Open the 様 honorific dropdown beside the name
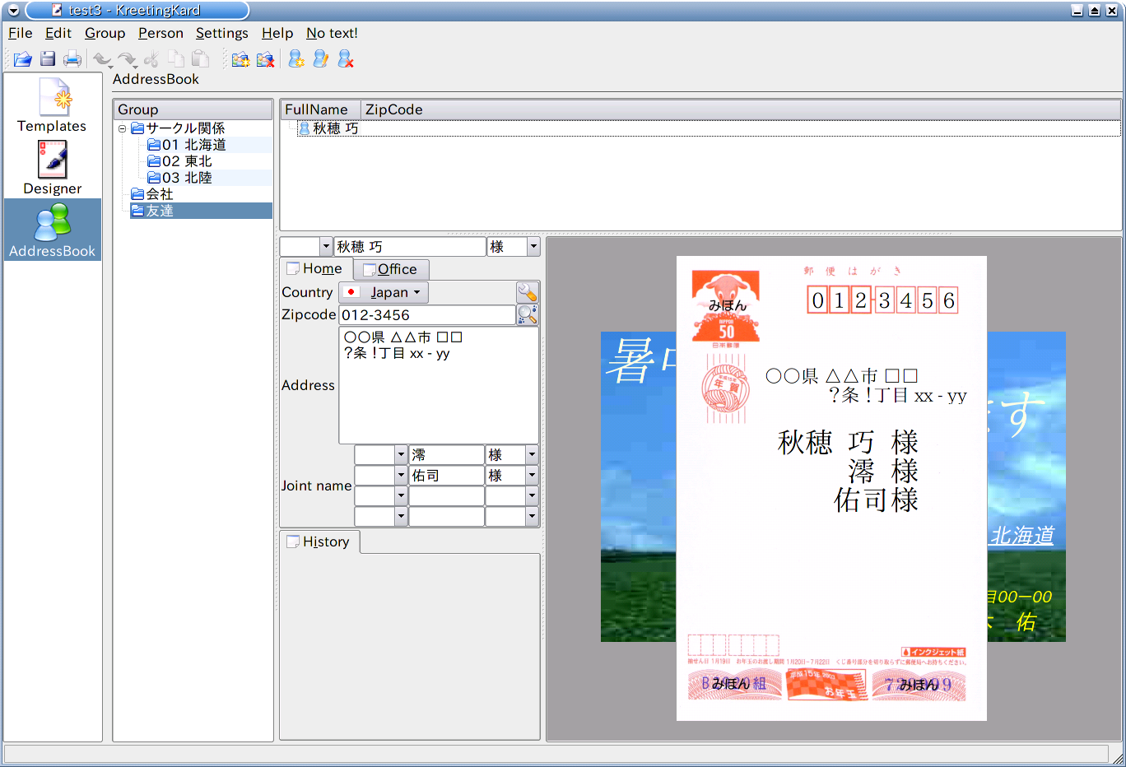Image resolution: width=1126 pixels, height=767 pixels. coord(533,247)
